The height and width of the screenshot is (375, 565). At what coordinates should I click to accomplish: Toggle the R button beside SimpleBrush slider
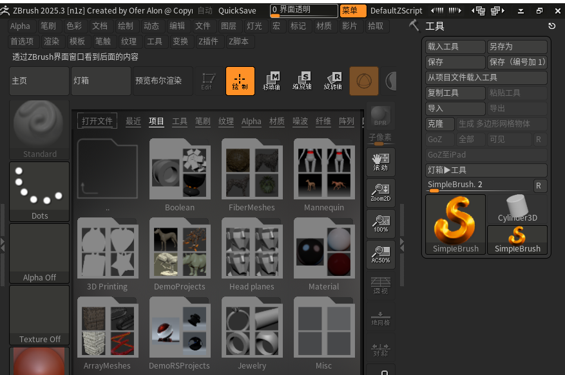pos(540,185)
